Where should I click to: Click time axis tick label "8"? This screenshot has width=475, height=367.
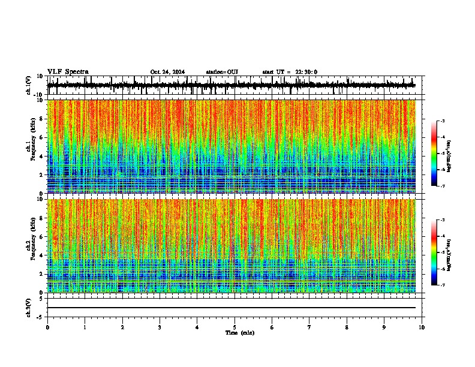tap(347, 327)
